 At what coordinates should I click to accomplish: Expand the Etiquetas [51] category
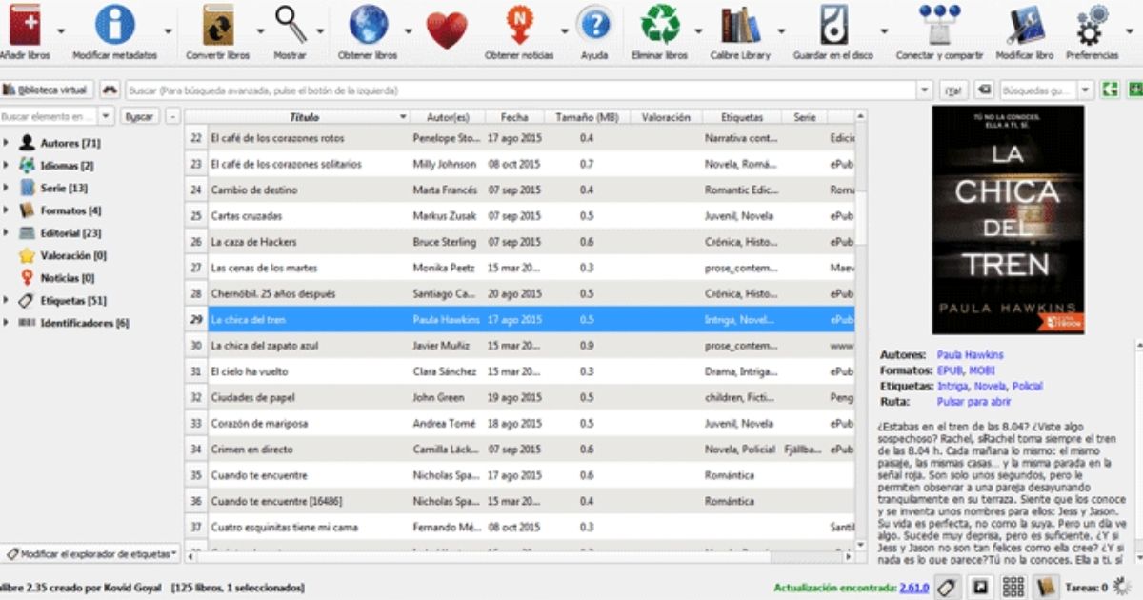(x=8, y=301)
